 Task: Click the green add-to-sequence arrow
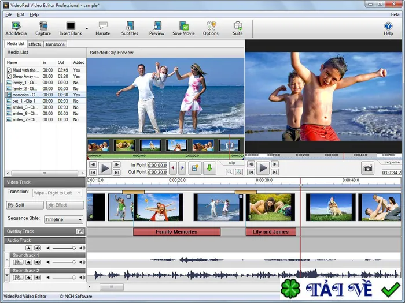point(209,169)
